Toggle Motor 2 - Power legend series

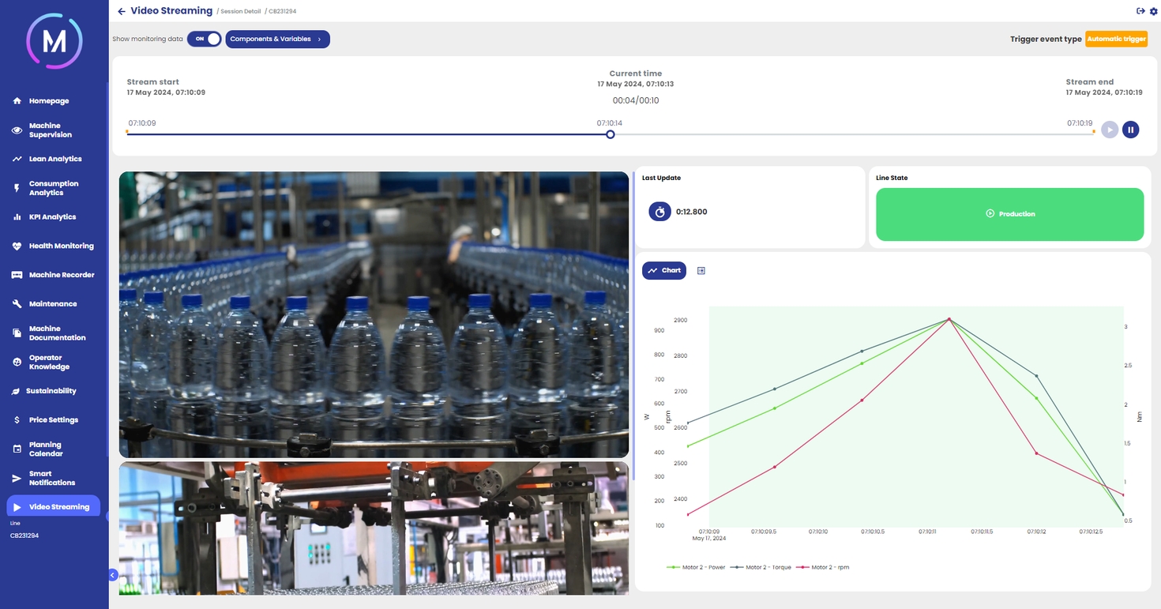pos(696,567)
